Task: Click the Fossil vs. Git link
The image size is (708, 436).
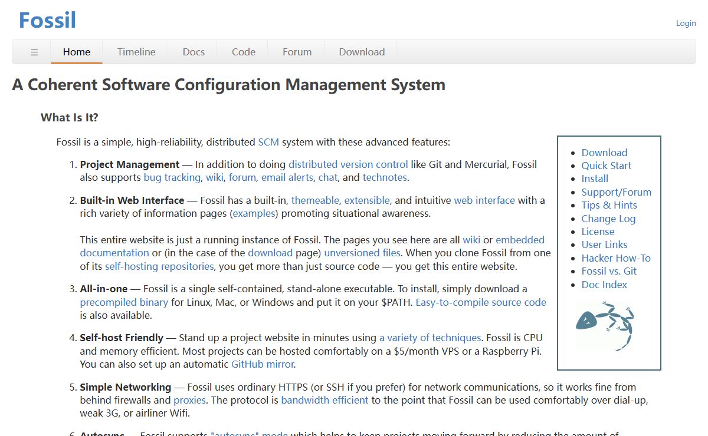Action: pos(609,271)
